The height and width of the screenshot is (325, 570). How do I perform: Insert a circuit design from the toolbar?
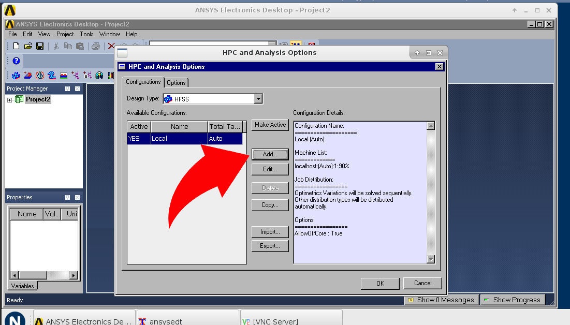click(75, 75)
